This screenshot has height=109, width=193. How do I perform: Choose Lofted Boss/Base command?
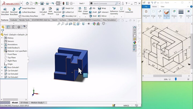click(x=27, y=12)
